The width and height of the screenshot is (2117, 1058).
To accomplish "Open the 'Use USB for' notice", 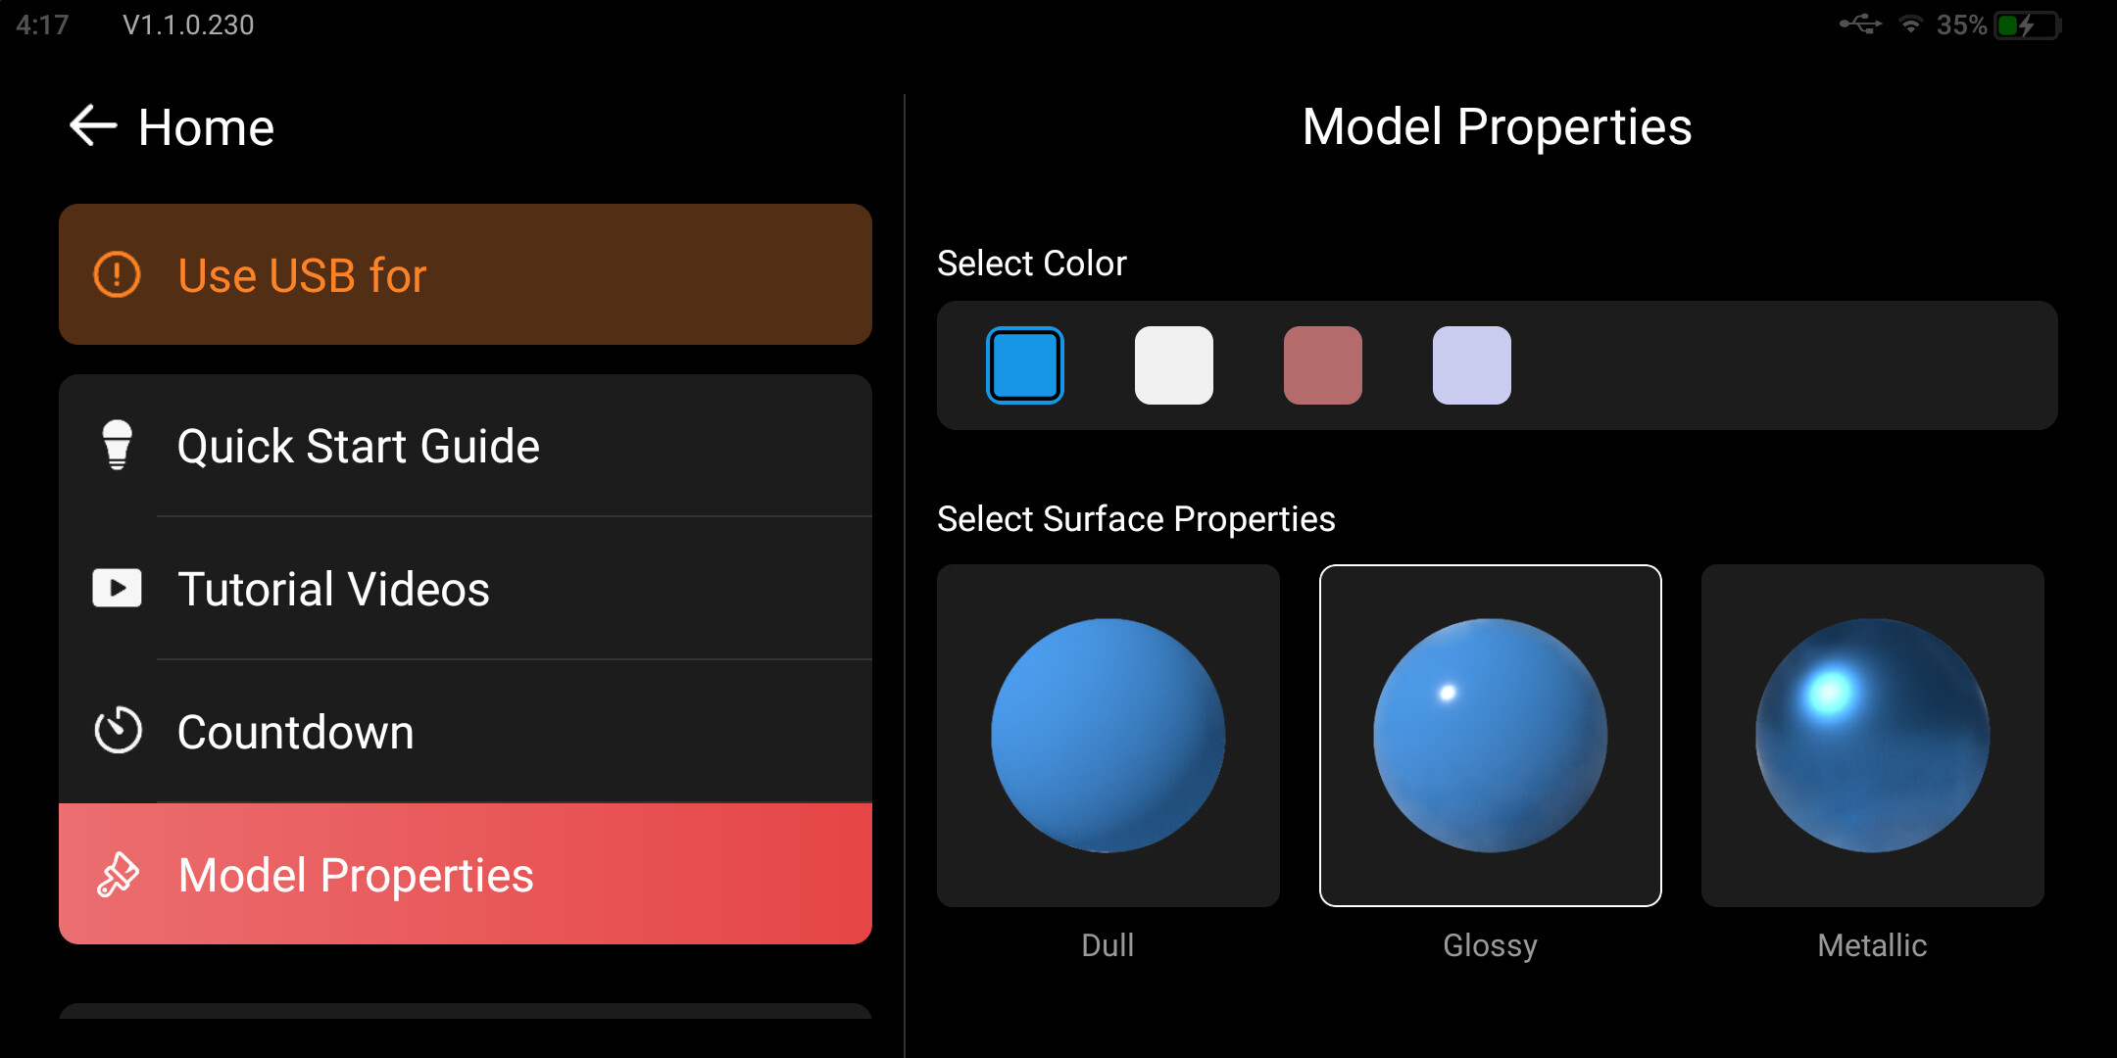I will pos(466,275).
